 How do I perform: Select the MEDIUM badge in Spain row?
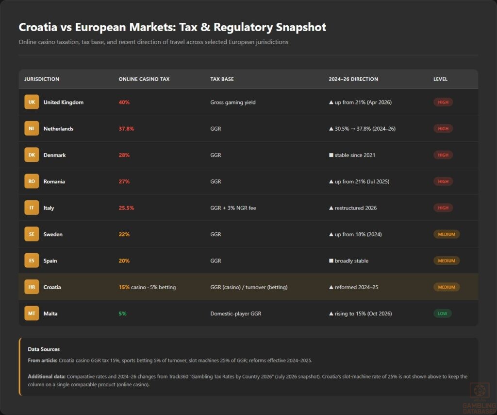[447, 260]
